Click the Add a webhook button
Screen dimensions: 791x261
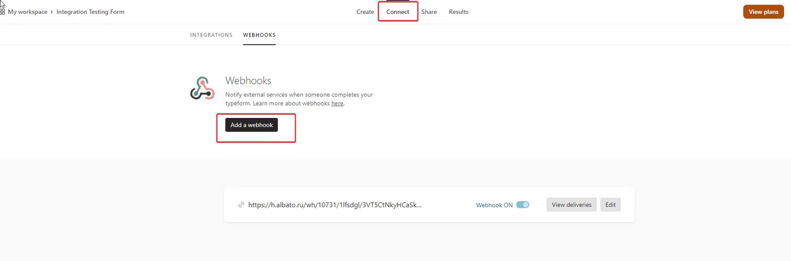251,125
